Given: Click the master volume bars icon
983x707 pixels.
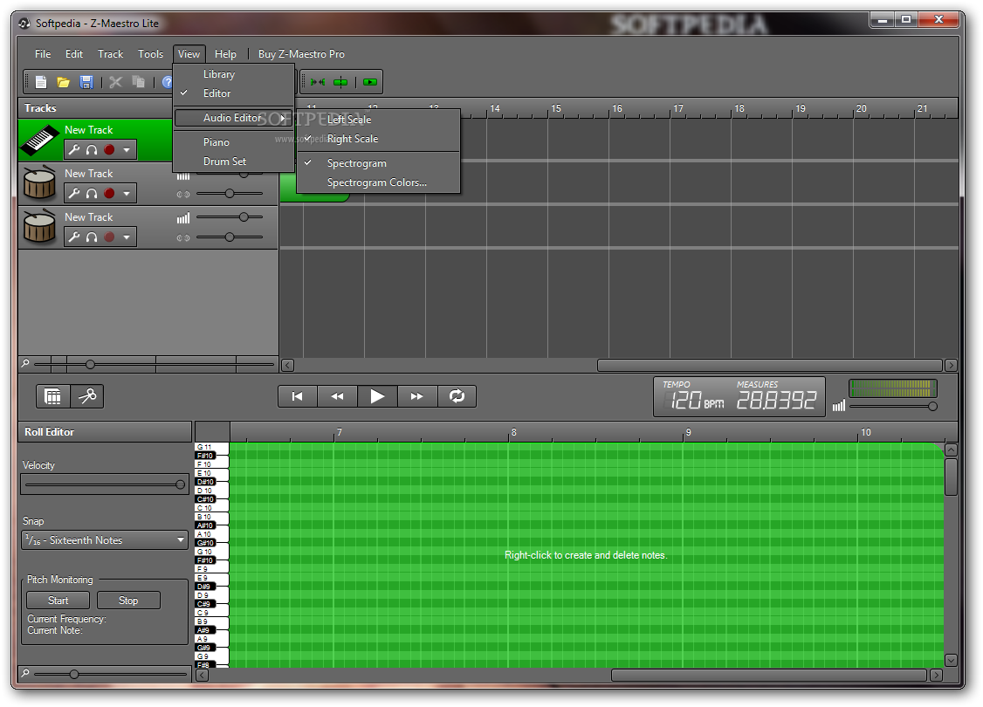Looking at the screenshot, I should [838, 406].
